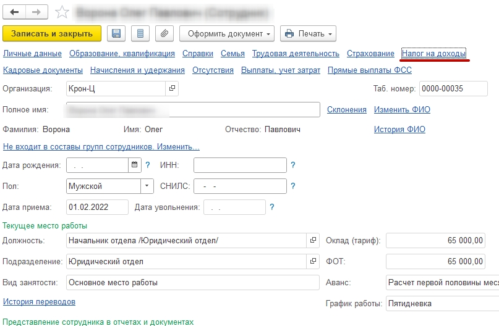Open attached files via paperclip icon
The height and width of the screenshot is (326, 499).
click(164, 33)
